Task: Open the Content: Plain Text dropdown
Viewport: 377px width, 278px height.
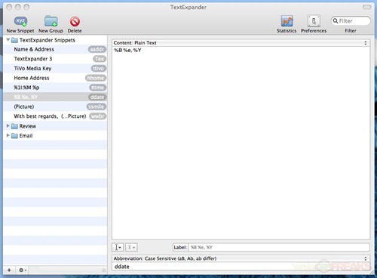Action: (x=241, y=43)
